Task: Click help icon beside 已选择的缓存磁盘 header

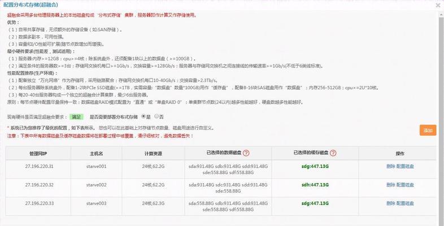Action: [333, 153]
